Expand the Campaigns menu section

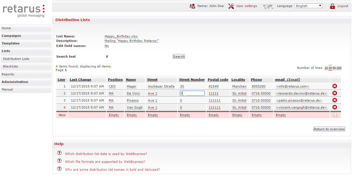(12, 36)
